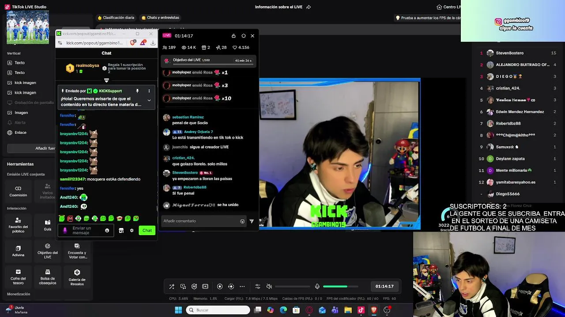
Task: Open LIVE chat panel settings gear
Action: pos(243,36)
